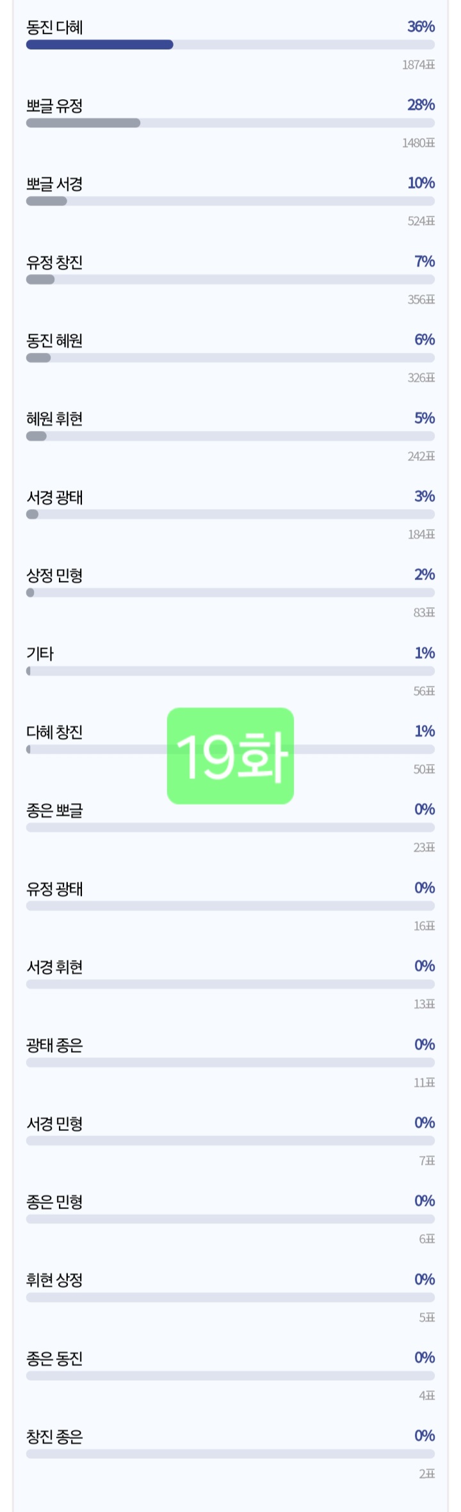461x1512 pixels.
Task: Pick the 서경 휘현 poll entry
Action: (54, 967)
